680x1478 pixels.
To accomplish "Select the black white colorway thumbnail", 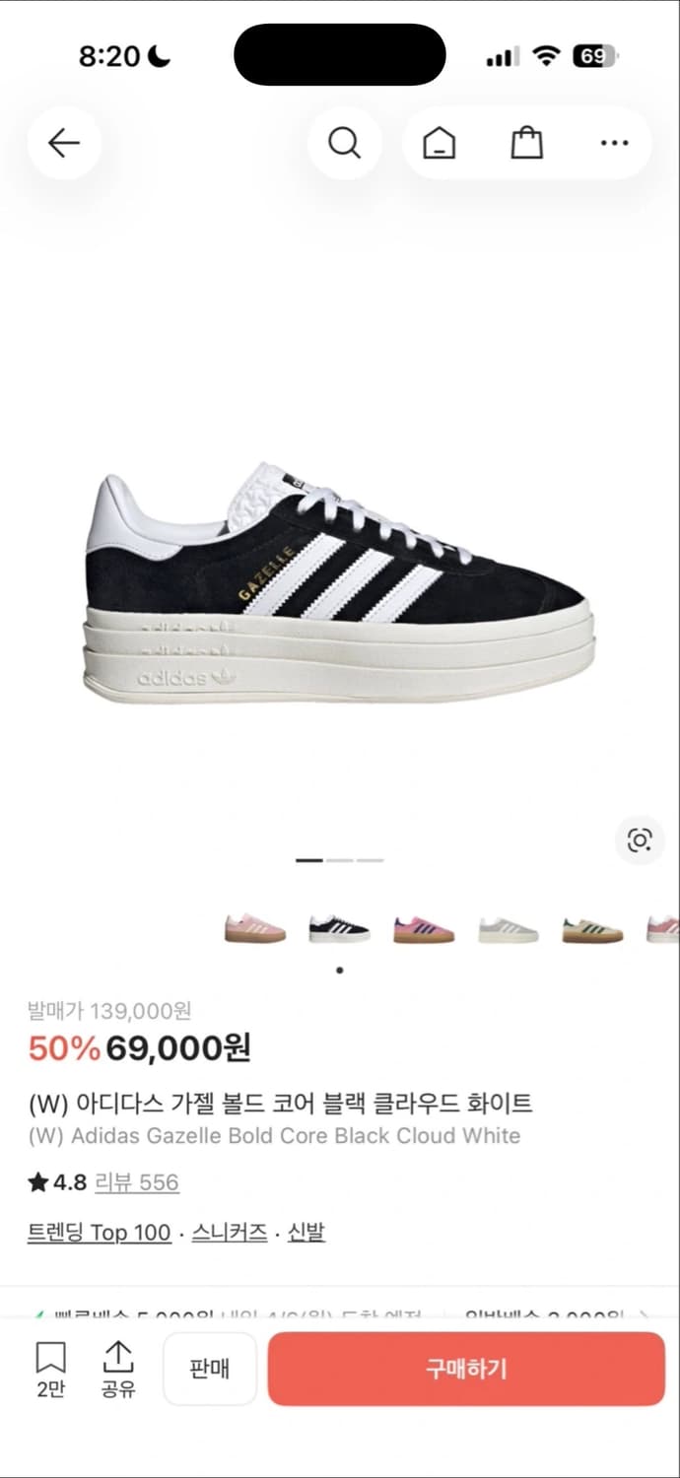I will tap(339, 928).
